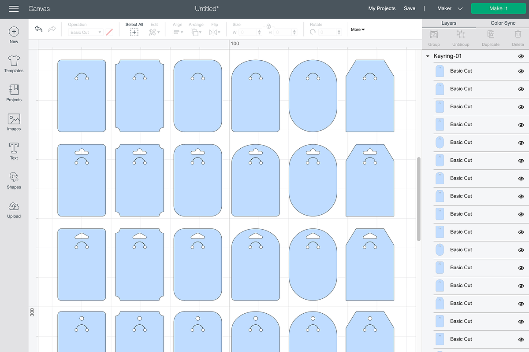Open the Flip dropdown
529x352 pixels.
[x=215, y=32]
